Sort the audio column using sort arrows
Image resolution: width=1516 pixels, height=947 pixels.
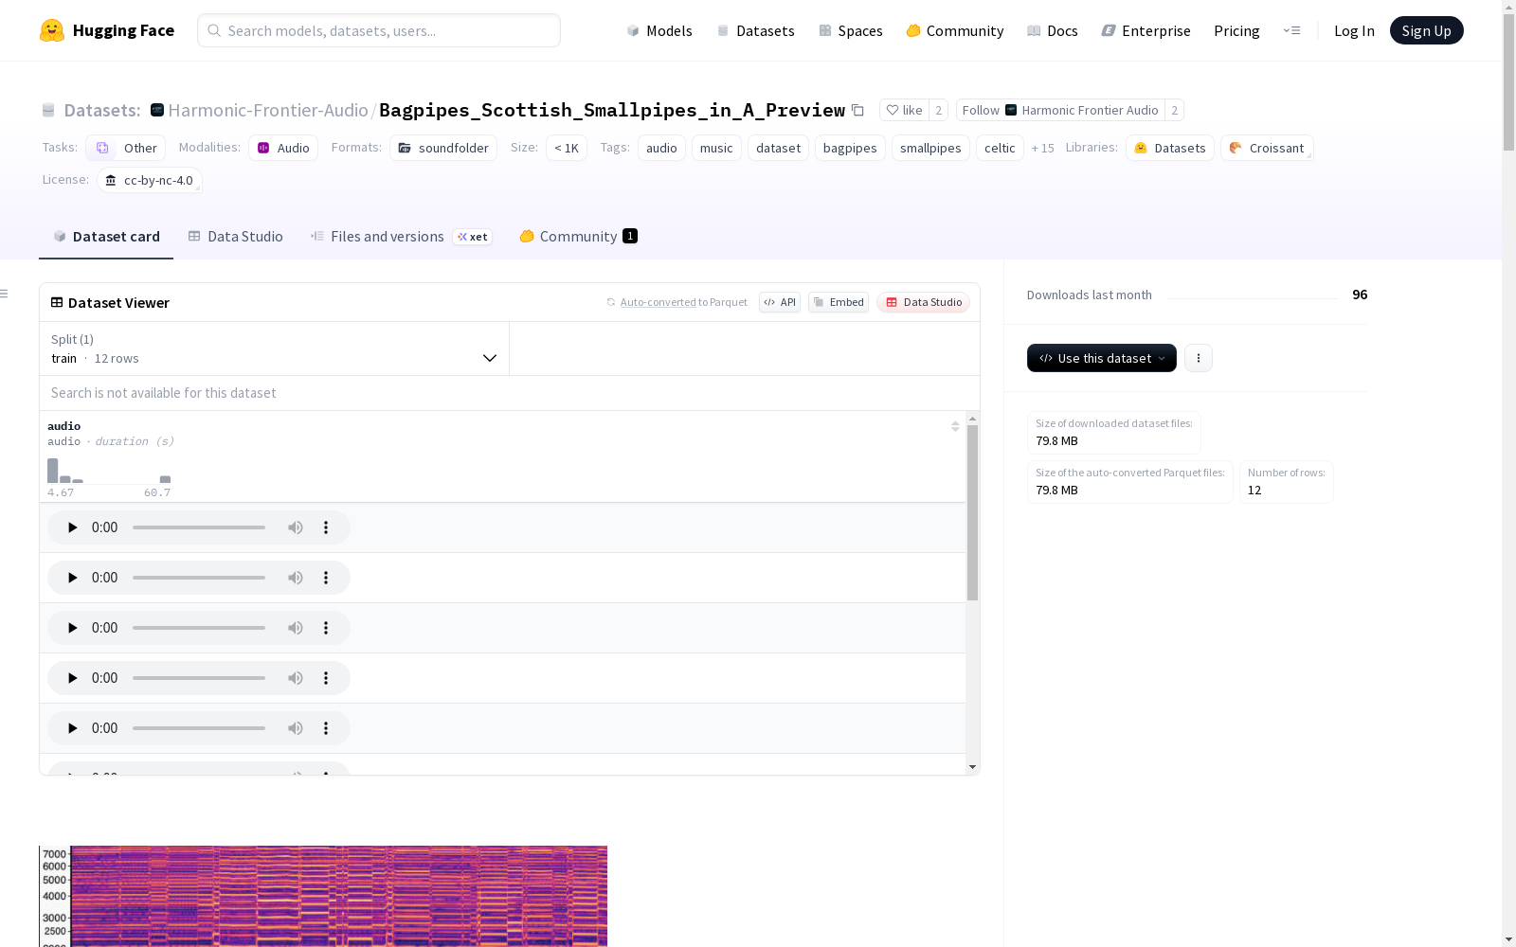pos(955,426)
